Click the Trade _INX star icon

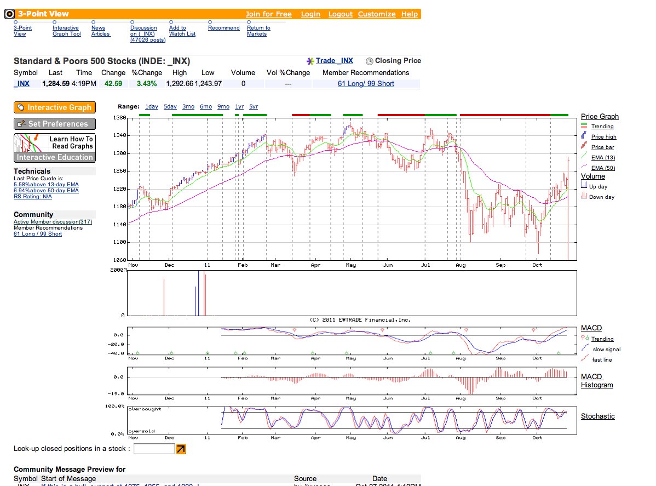click(x=310, y=61)
